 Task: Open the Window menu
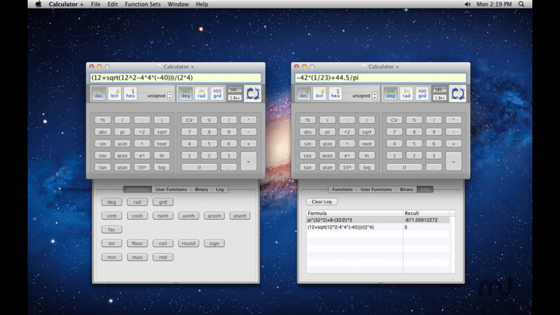(x=178, y=4)
